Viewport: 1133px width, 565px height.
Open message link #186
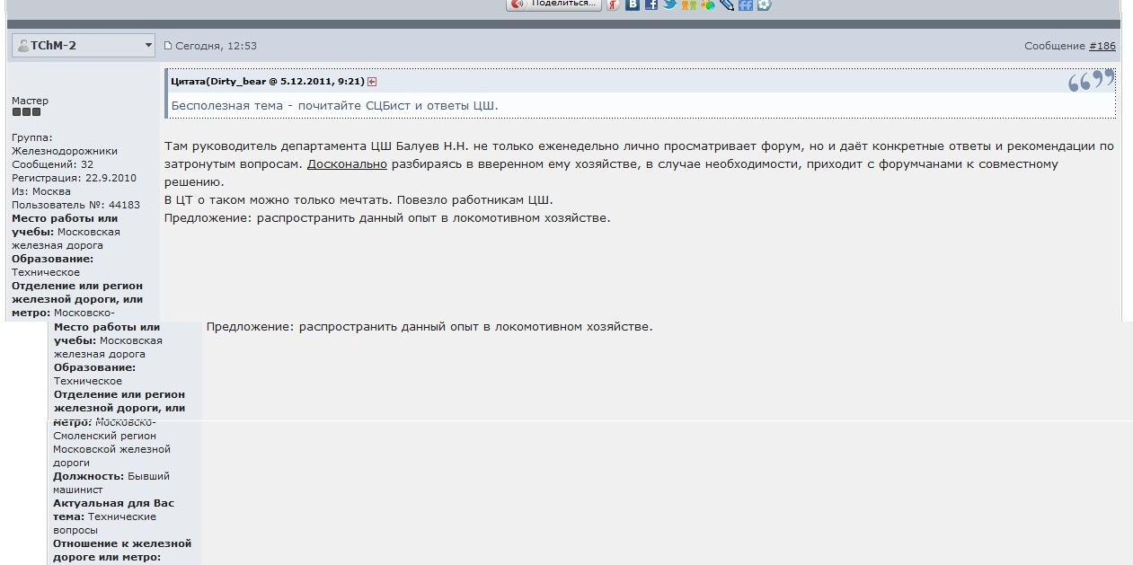click(x=1102, y=46)
